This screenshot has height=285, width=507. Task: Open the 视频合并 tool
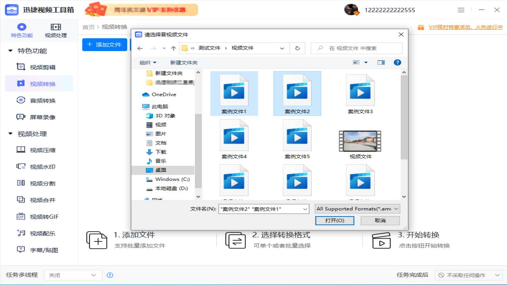[x=38, y=200]
